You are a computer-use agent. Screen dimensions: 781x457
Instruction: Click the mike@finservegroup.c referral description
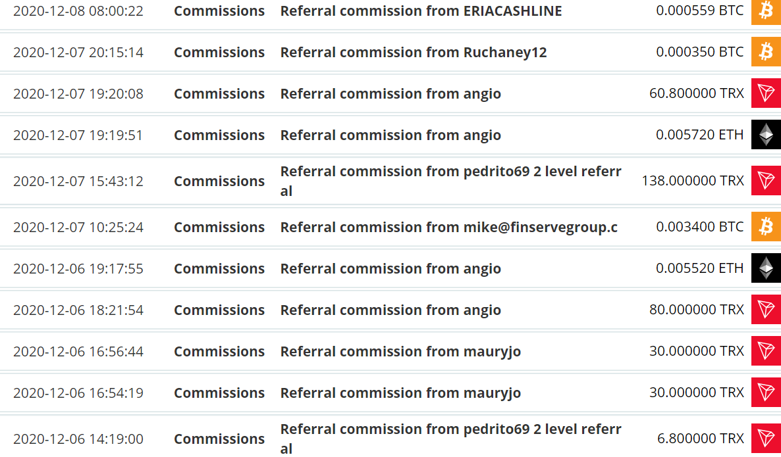coord(448,228)
